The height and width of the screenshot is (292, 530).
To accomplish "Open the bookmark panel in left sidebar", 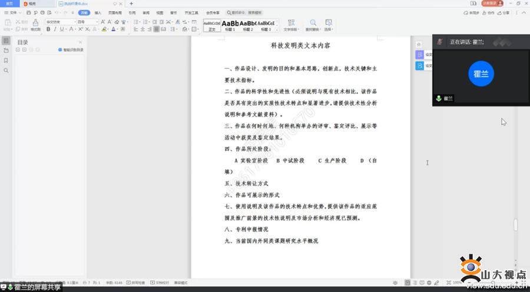I will point(6,60).
